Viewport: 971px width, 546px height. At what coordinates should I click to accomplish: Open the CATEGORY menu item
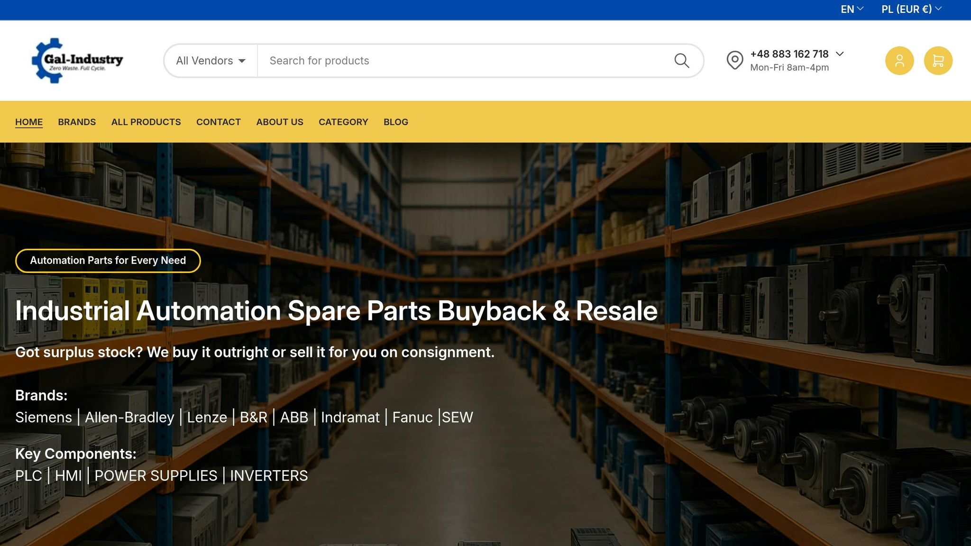(x=343, y=122)
